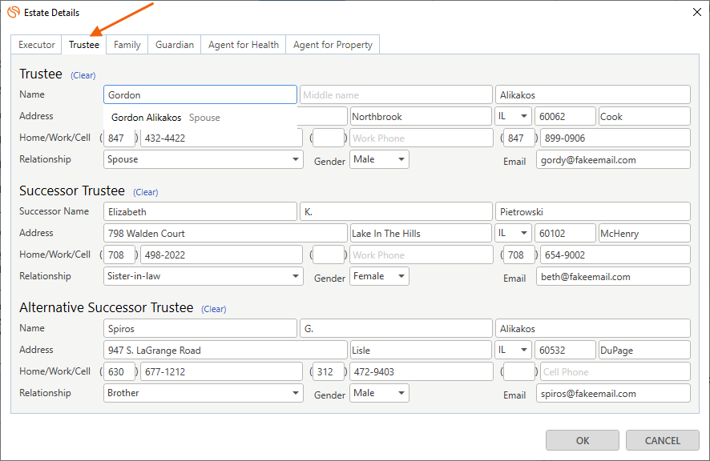Click Trustee Middle name field
710x461 pixels.
tap(396, 95)
